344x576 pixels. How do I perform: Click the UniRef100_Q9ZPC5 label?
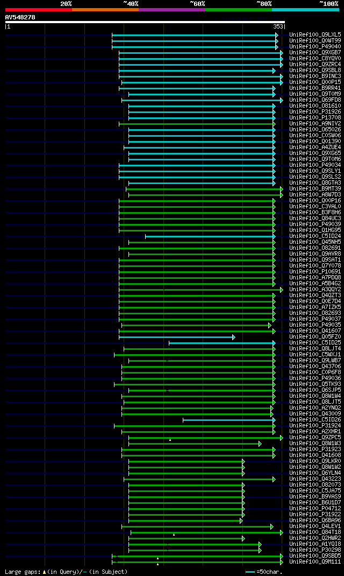(315, 437)
